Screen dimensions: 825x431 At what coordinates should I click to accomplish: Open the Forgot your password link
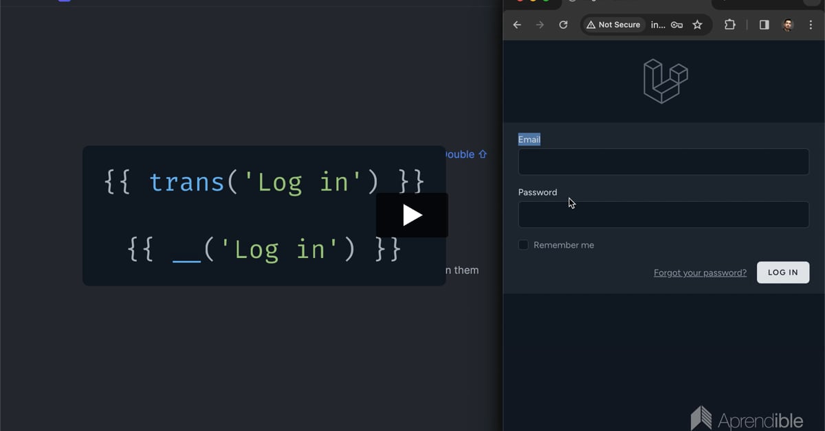tap(700, 272)
